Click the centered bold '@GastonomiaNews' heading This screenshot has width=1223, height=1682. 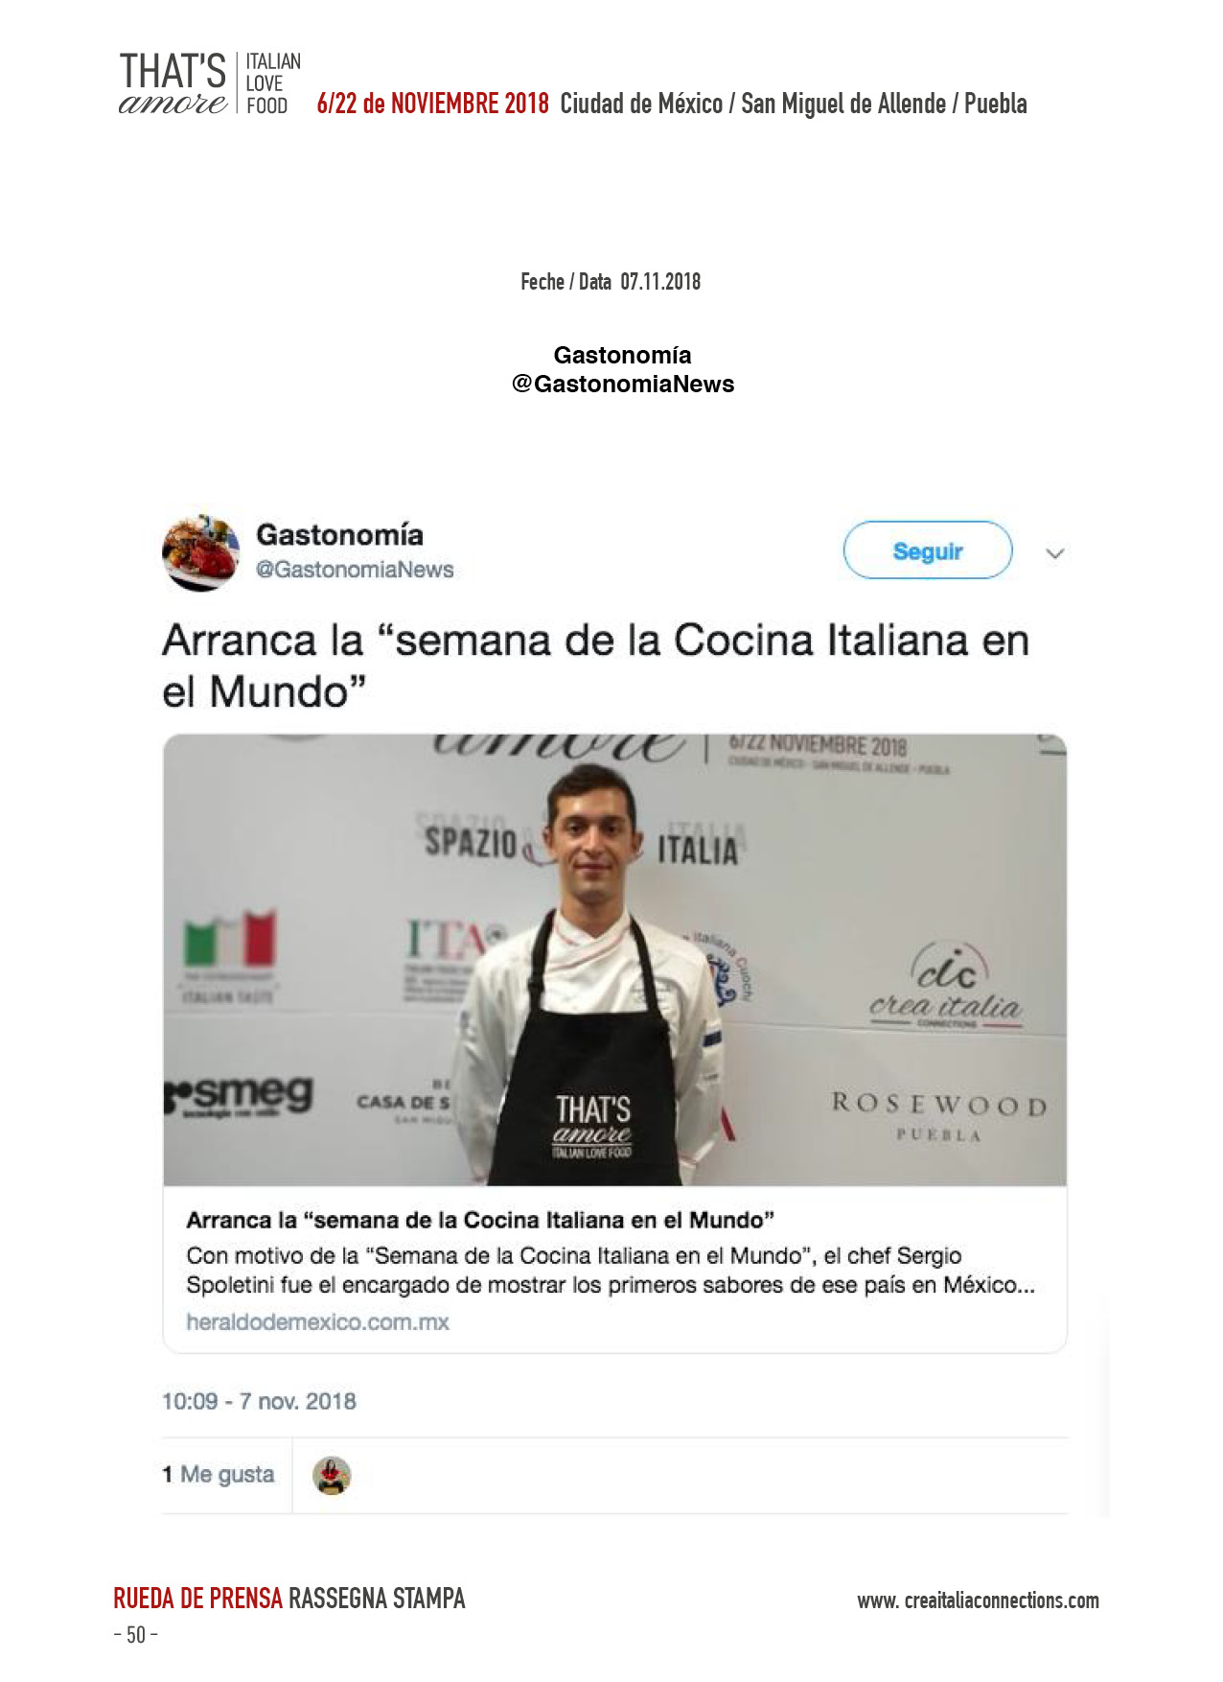pyautogui.click(x=623, y=384)
